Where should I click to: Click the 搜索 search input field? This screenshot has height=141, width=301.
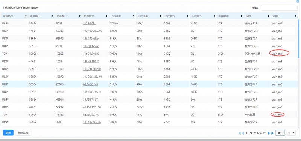coord(279,8)
